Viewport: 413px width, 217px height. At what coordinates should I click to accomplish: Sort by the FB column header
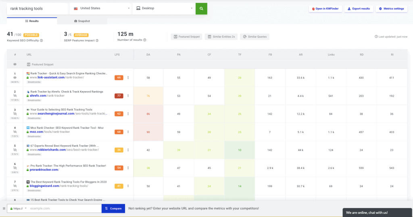coord(270,54)
